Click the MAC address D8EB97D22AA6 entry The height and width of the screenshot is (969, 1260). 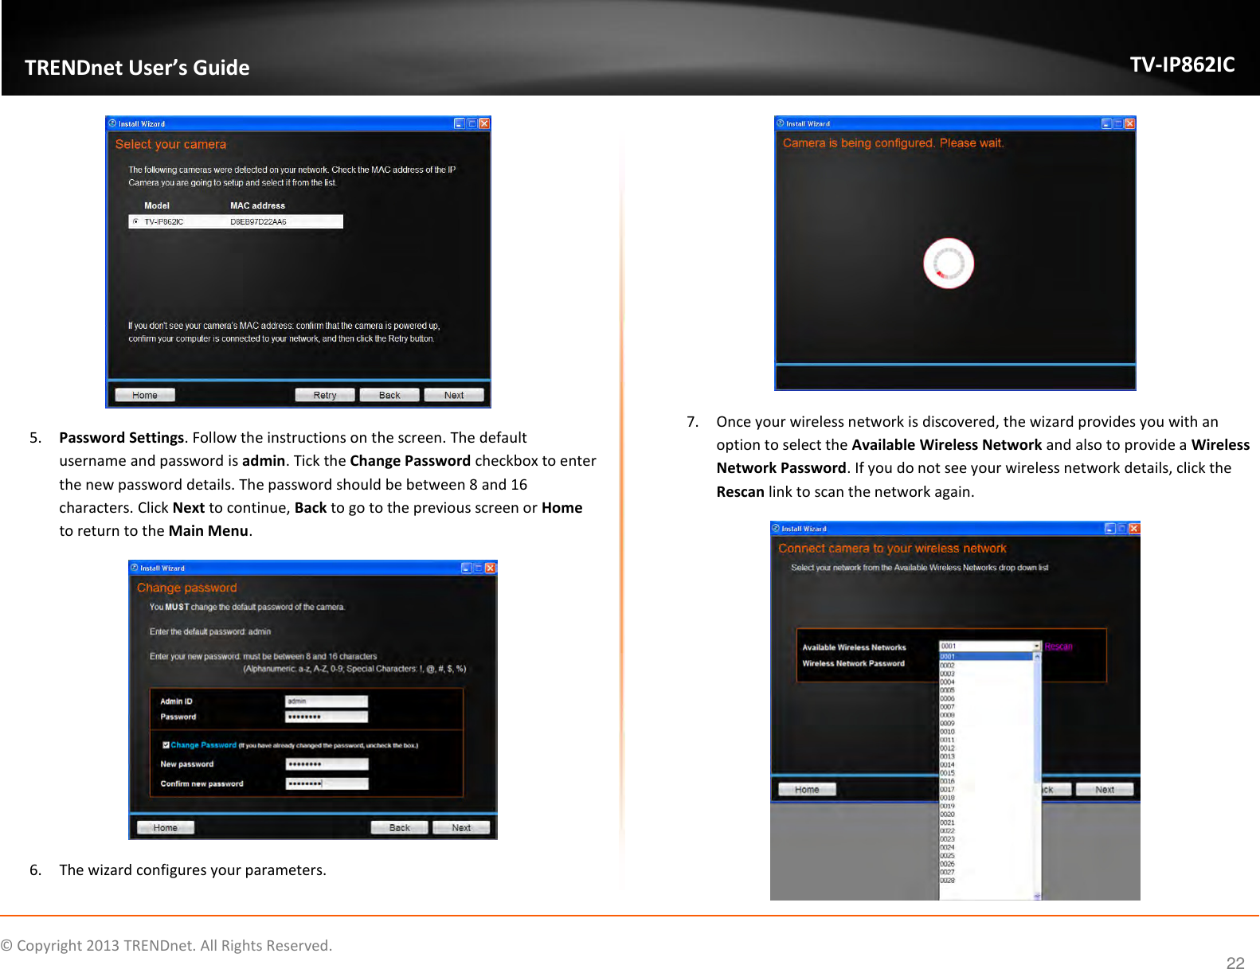coord(258,222)
